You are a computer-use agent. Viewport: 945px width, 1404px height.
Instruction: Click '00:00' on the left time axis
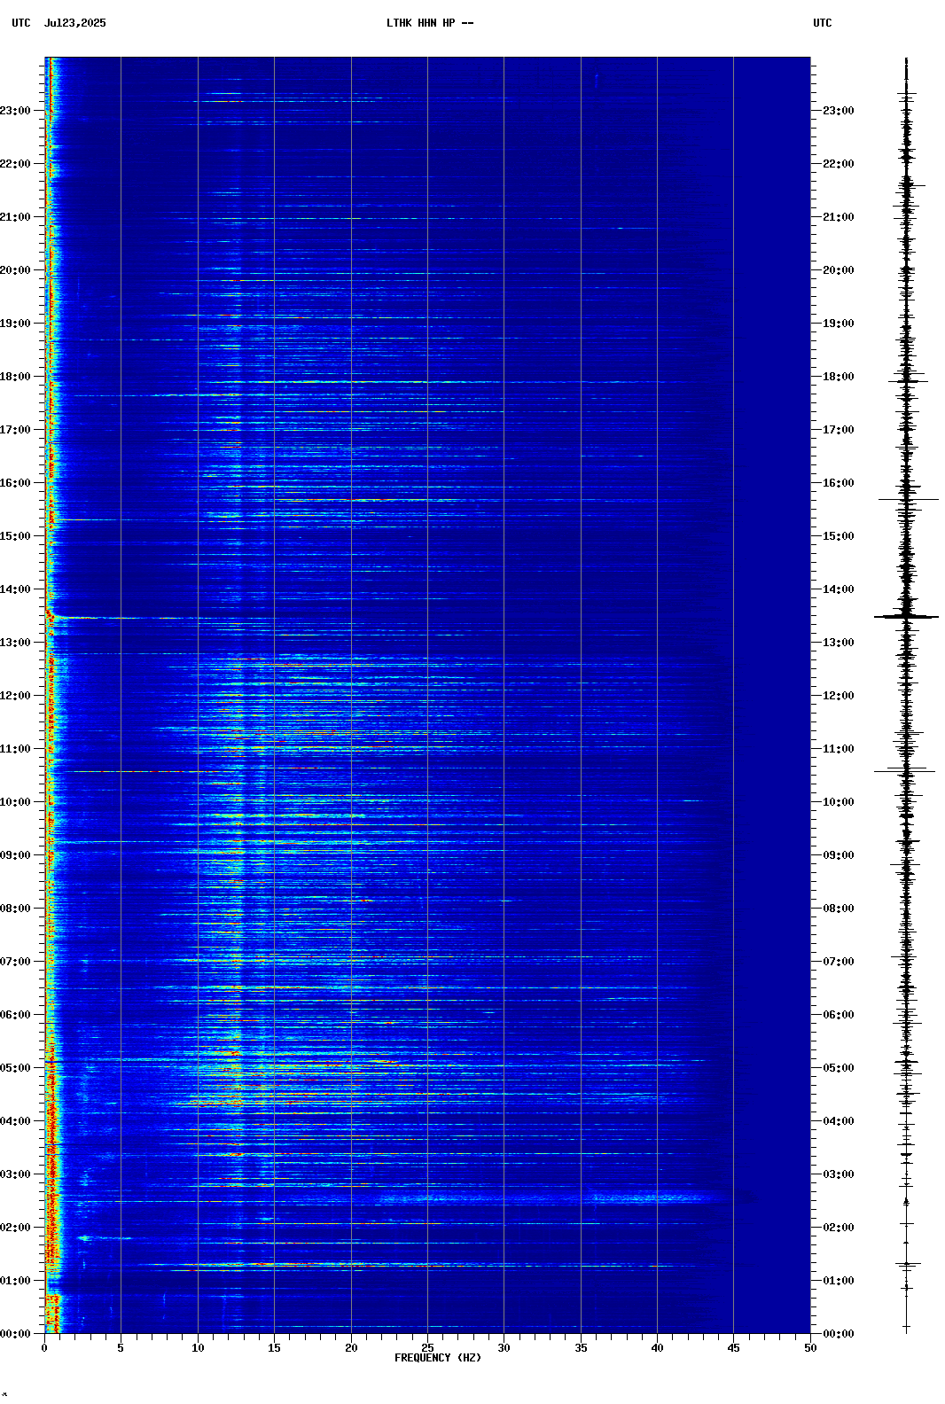15,1334
